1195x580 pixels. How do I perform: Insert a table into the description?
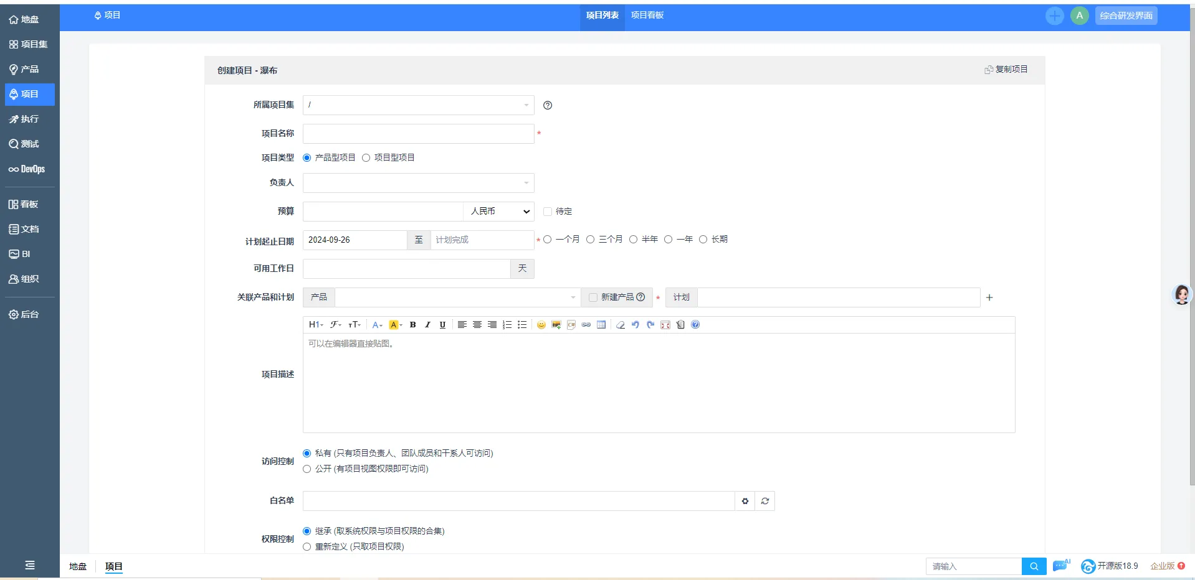[601, 325]
